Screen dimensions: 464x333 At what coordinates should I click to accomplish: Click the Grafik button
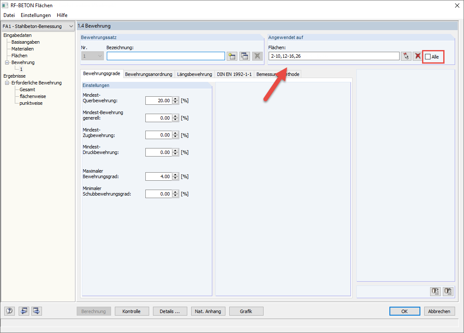tap(246, 311)
